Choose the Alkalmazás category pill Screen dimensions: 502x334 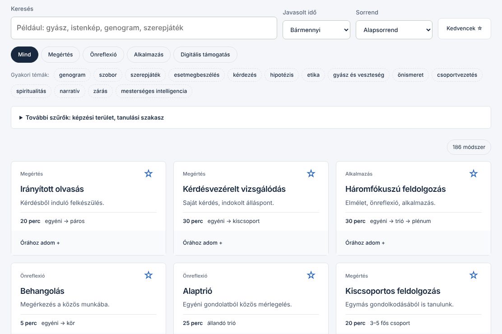[x=149, y=55]
